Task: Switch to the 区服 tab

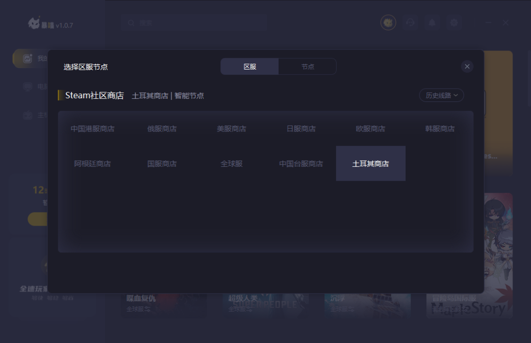Action: click(250, 66)
